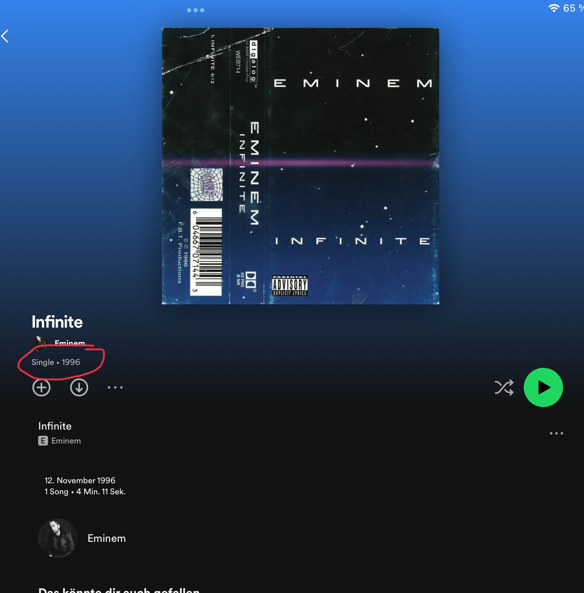Select the Eminem artist name at page bottom

tap(107, 538)
